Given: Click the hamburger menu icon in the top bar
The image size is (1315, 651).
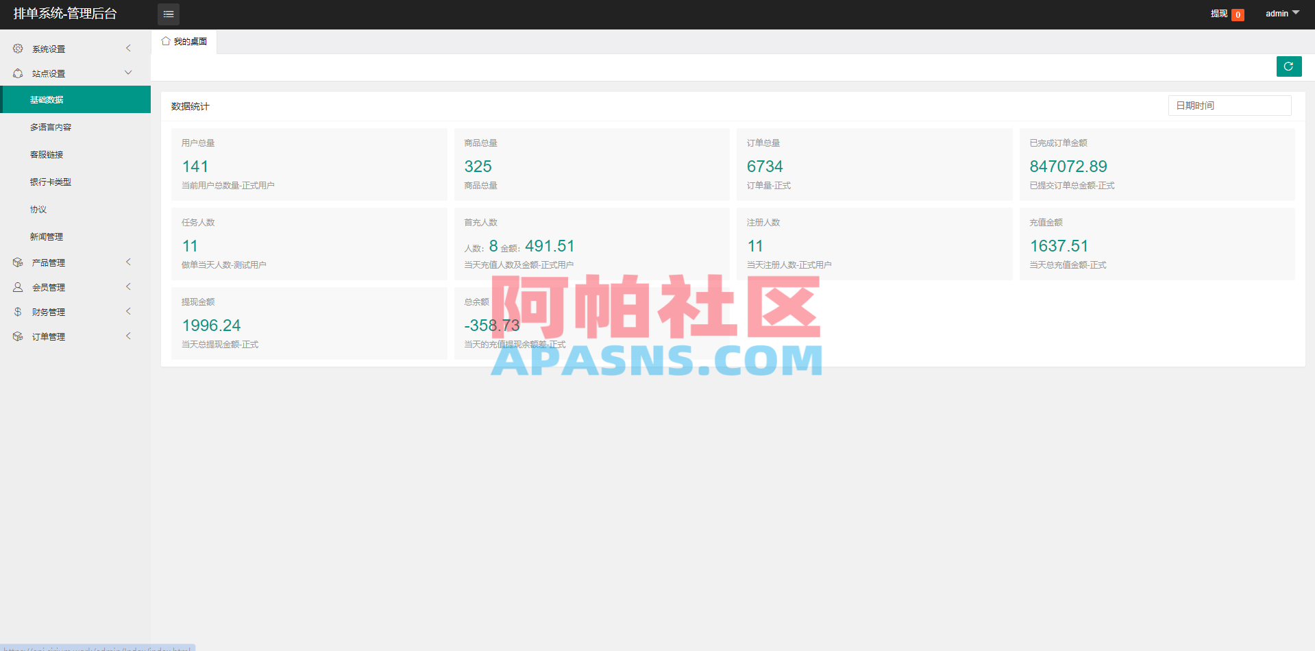Looking at the screenshot, I should tap(168, 14).
